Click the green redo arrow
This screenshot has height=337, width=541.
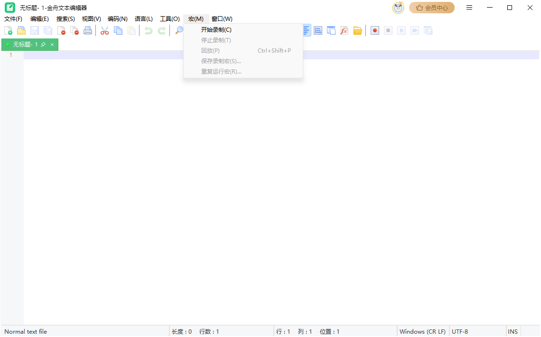pos(161,30)
